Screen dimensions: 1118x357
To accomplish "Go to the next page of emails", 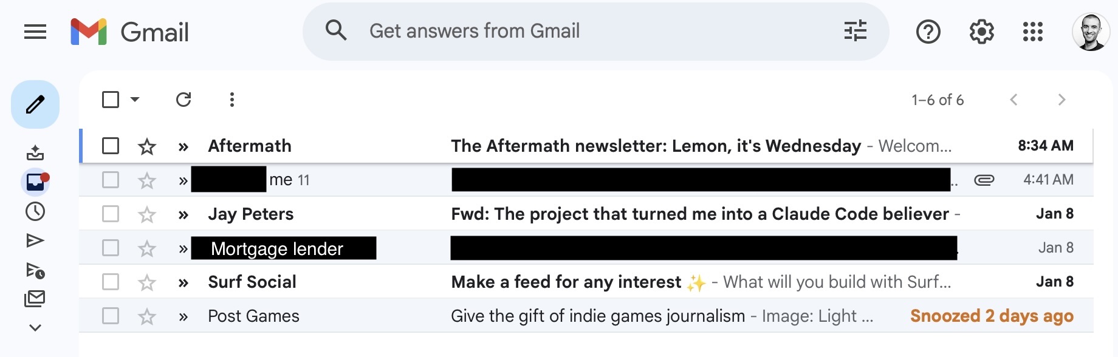I will [x=1062, y=99].
